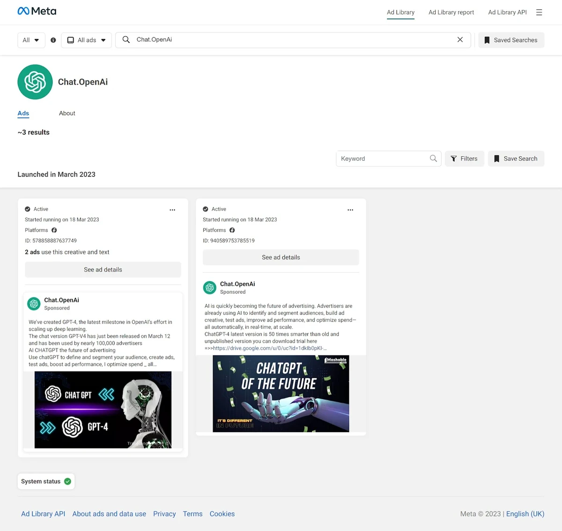Open the Filters button
The image size is (562, 531).
[464, 159]
